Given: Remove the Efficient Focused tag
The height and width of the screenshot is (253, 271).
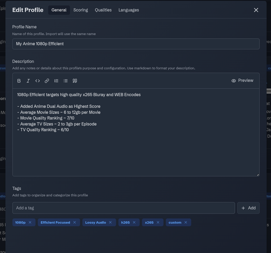Looking at the screenshot, I should point(75,222).
